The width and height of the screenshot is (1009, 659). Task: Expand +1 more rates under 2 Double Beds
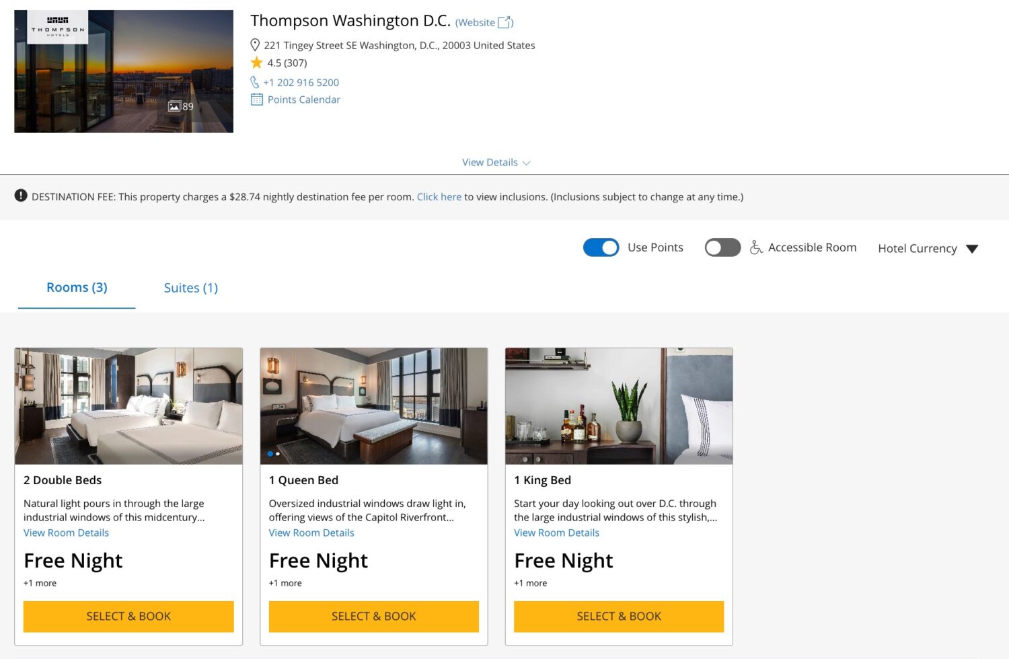point(39,583)
